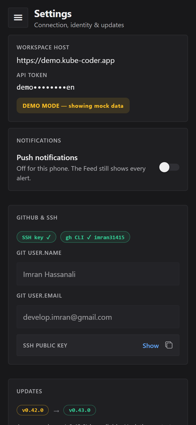Click the NOTIFICATIONS section header
Image resolution: width=196 pixels, height=425 pixels.
click(x=39, y=140)
